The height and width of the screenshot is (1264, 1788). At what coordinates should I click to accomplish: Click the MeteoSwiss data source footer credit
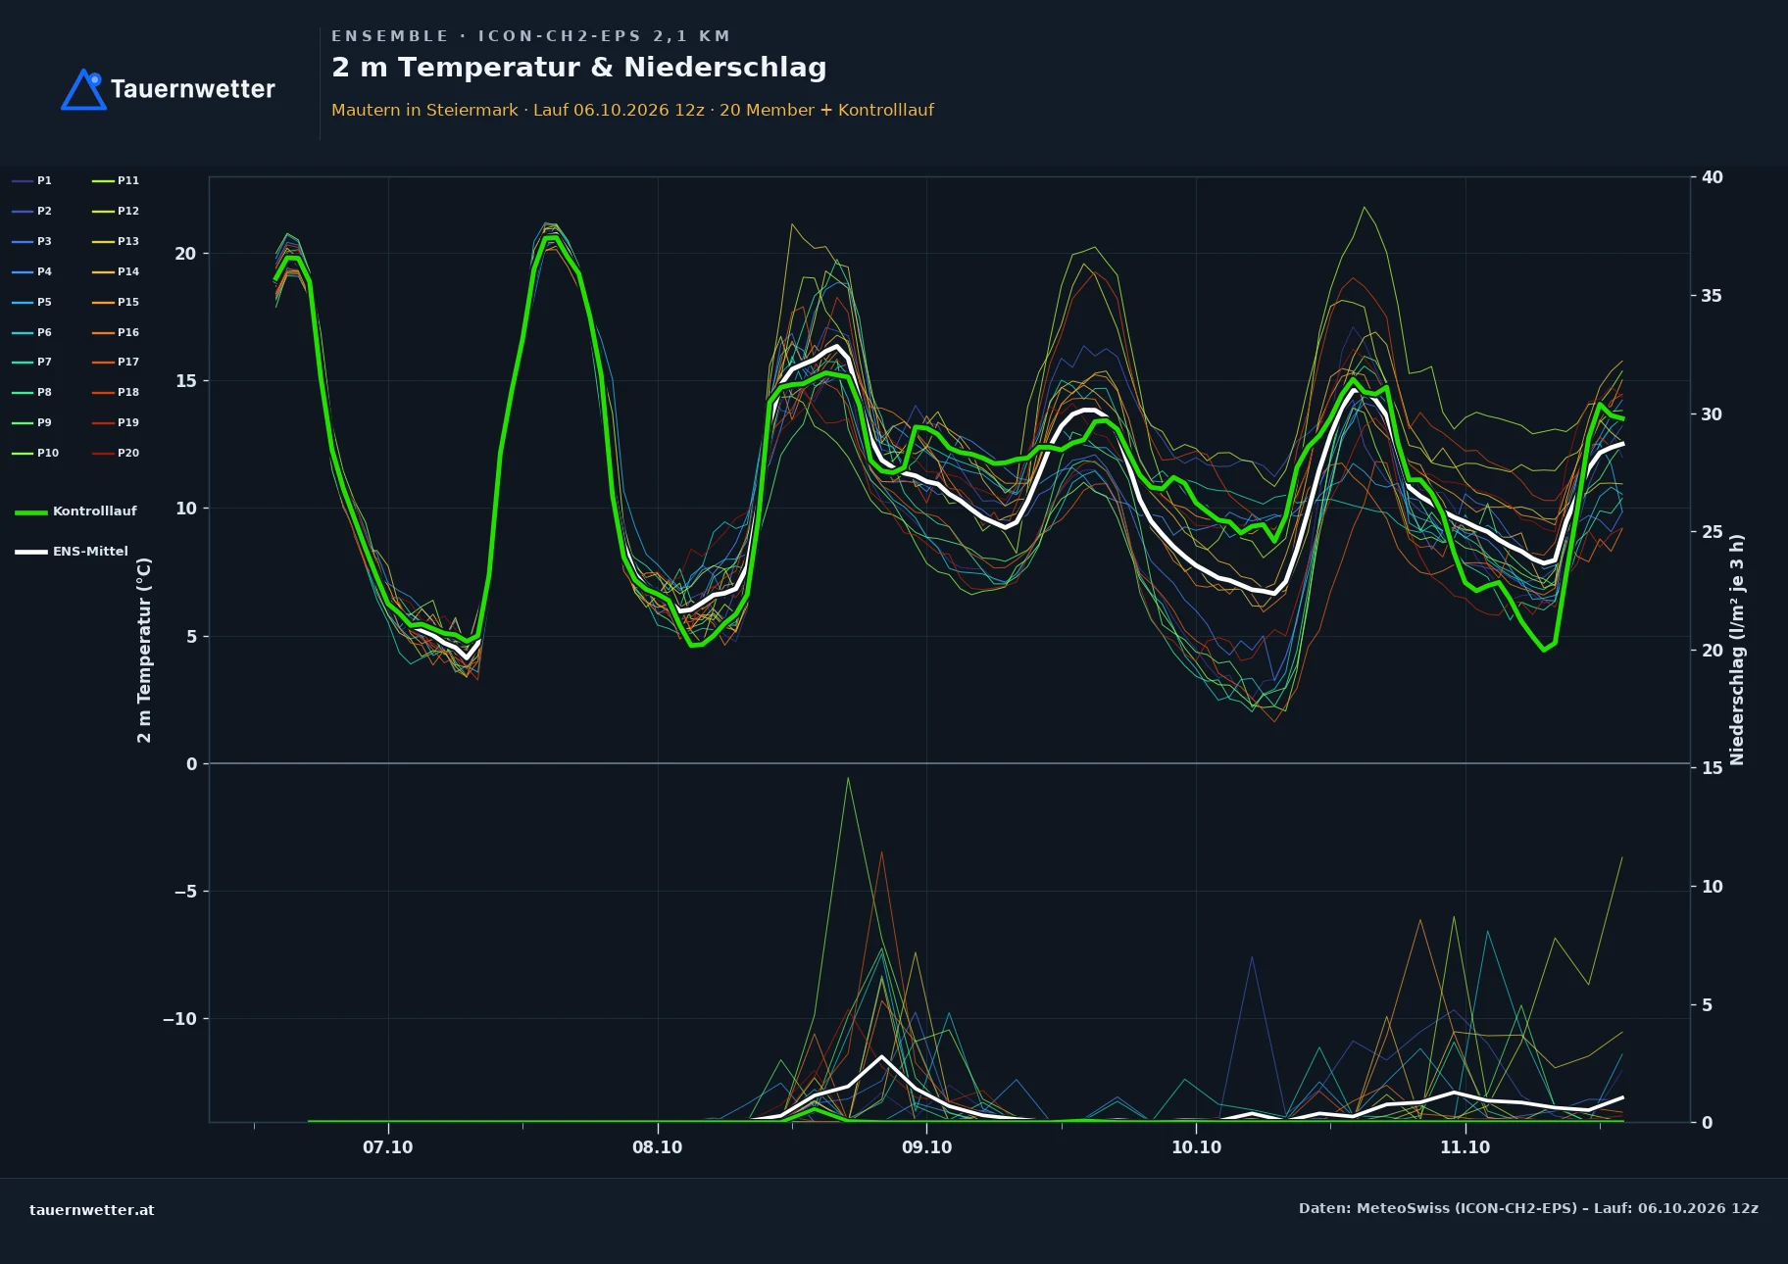(x=1528, y=1208)
